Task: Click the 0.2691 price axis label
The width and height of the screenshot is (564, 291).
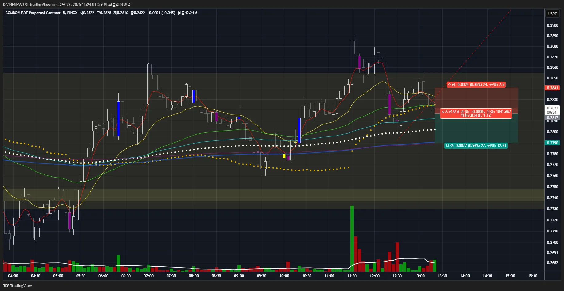Action: coord(552,253)
